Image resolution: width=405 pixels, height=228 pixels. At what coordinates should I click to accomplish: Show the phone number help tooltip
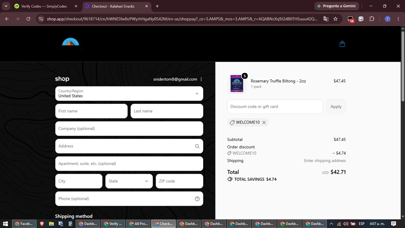pos(197,199)
